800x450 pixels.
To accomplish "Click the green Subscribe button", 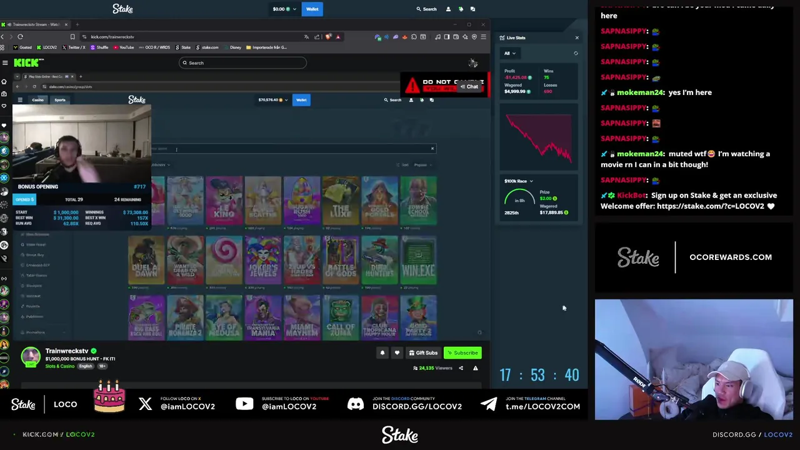I will pos(462,353).
